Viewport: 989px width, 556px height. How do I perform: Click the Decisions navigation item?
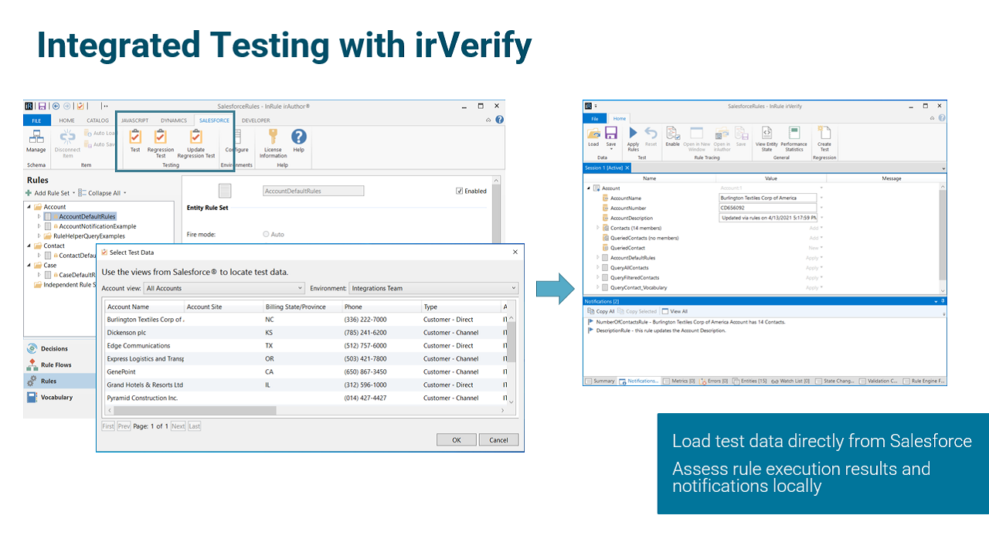(x=53, y=349)
